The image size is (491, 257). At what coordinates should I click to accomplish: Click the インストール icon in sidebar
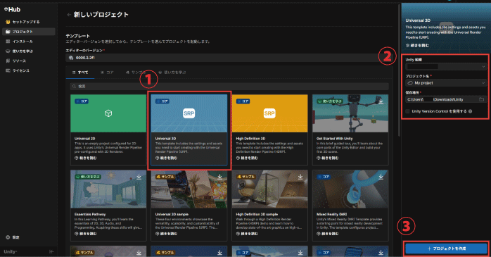8,42
